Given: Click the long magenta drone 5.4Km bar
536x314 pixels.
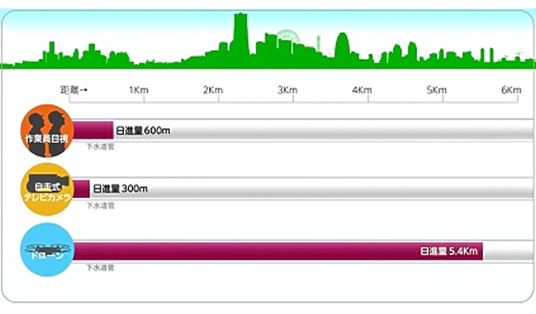Looking at the screenshot, I should pyautogui.click(x=278, y=251).
